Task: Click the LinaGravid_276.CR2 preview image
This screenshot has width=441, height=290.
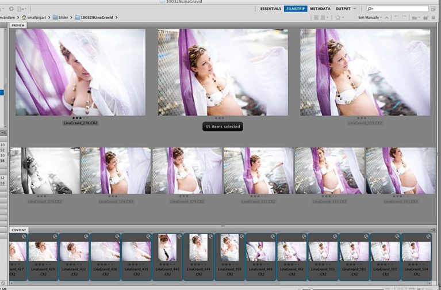Action: pos(80,72)
